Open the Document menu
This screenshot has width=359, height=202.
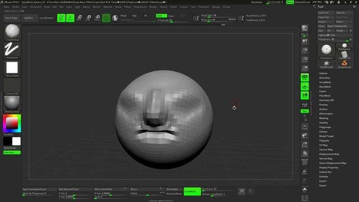[x=36, y=7]
